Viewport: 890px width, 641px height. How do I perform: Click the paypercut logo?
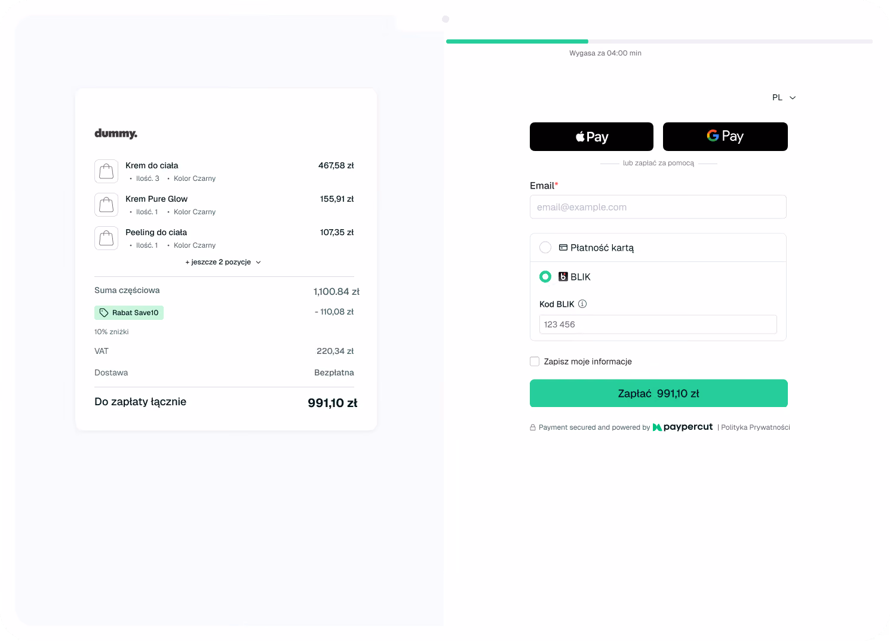pyautogui.click(x=683, y=427)
